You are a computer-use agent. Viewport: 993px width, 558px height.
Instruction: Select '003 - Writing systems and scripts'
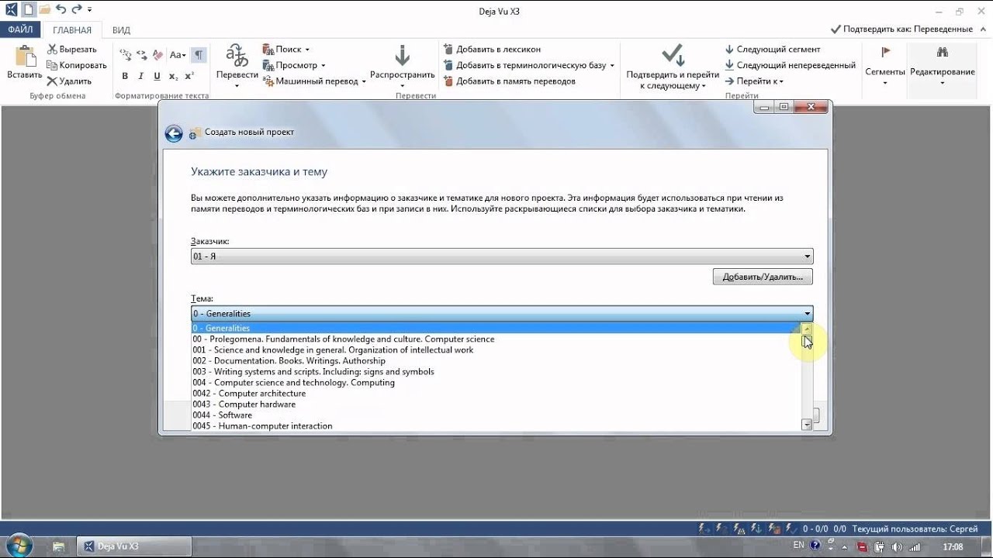[x=496, y=371]
